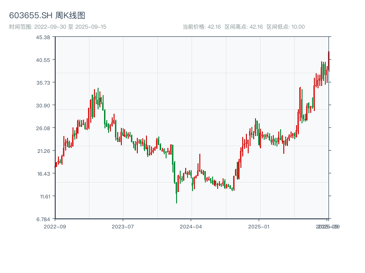
Task: Click the 26.08 y-axis price label
Action: click(44, 128)
